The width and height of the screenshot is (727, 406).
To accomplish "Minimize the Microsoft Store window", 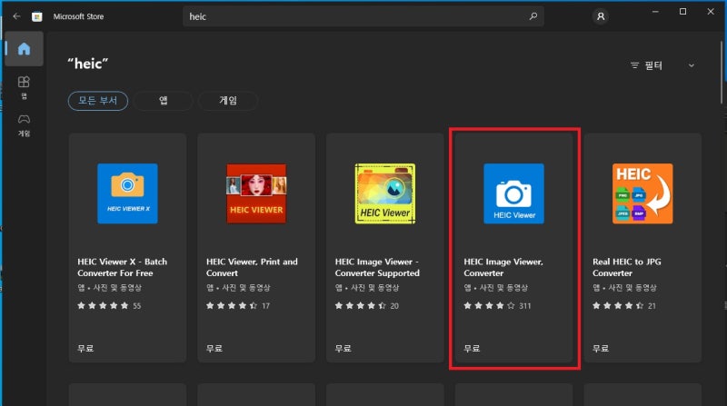I will point(655,12).
